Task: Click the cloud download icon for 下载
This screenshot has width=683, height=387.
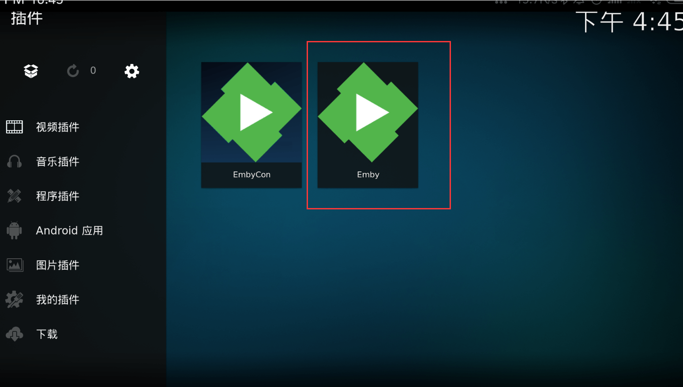Action: (x=15, y=334)
